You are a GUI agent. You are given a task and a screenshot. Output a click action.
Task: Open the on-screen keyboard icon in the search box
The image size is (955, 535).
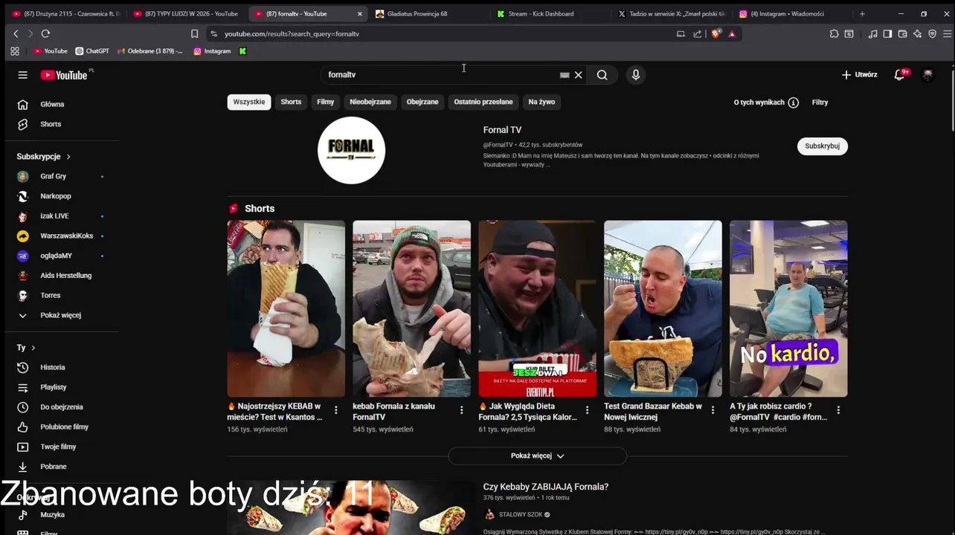pyautogui.click(x=565, y=75)
